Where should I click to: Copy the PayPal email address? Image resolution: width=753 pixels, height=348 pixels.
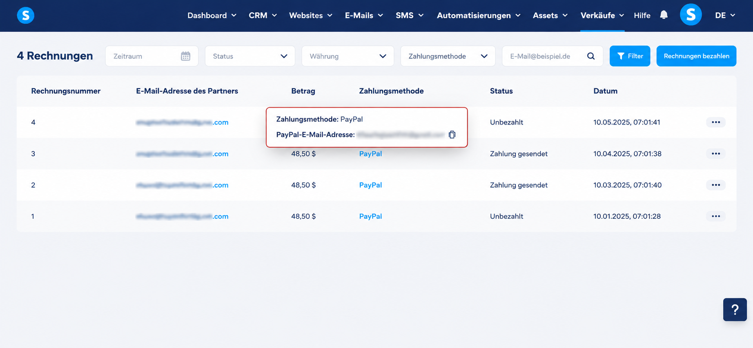[452, 135]
